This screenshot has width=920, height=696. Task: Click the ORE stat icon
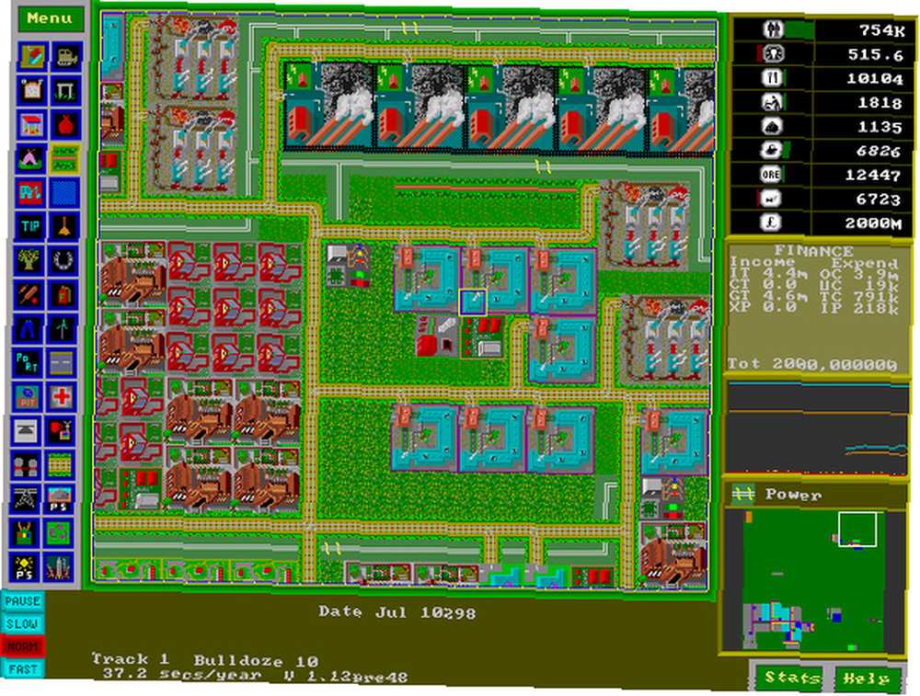tap(771, 175)
